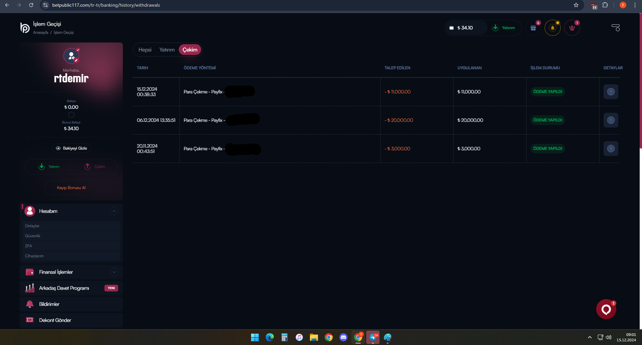
Task: Toggle Bakiyeyi Gizle balance visibility
Action: pos(71,148)
